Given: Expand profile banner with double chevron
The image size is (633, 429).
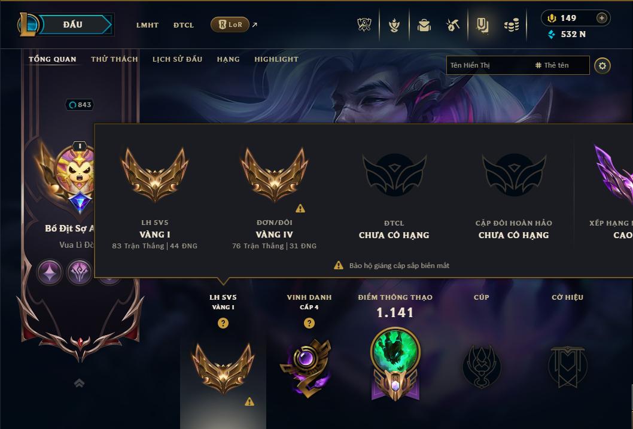Looking at the screenshot, I should [80, 383].
